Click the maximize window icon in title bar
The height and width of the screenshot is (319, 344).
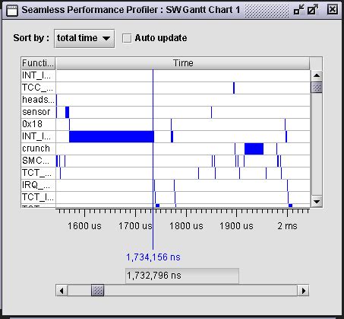313,10
